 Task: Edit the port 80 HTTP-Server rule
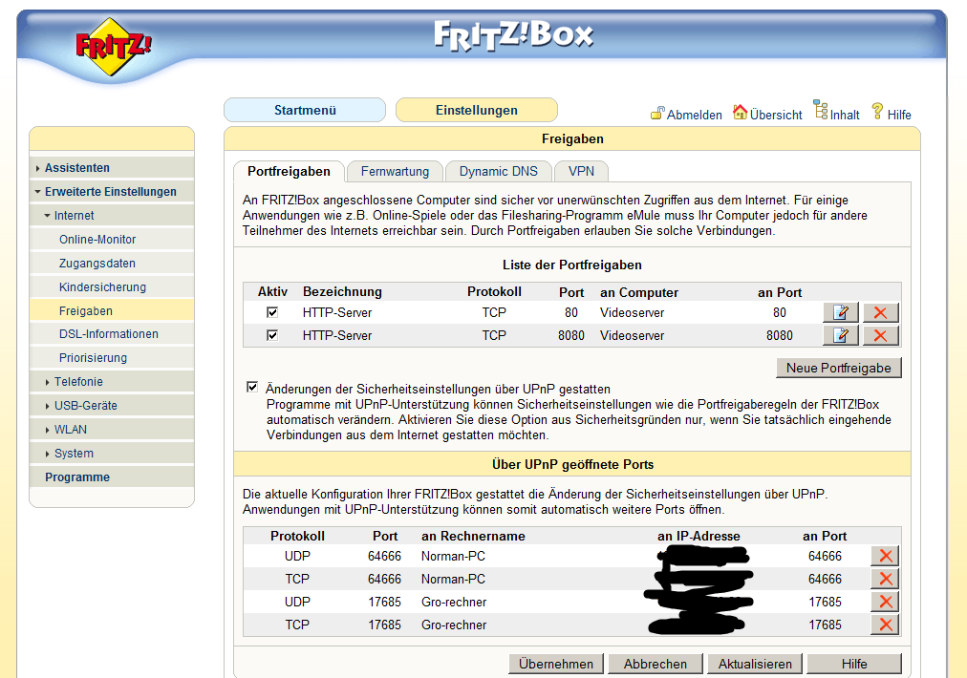point(841,312)
